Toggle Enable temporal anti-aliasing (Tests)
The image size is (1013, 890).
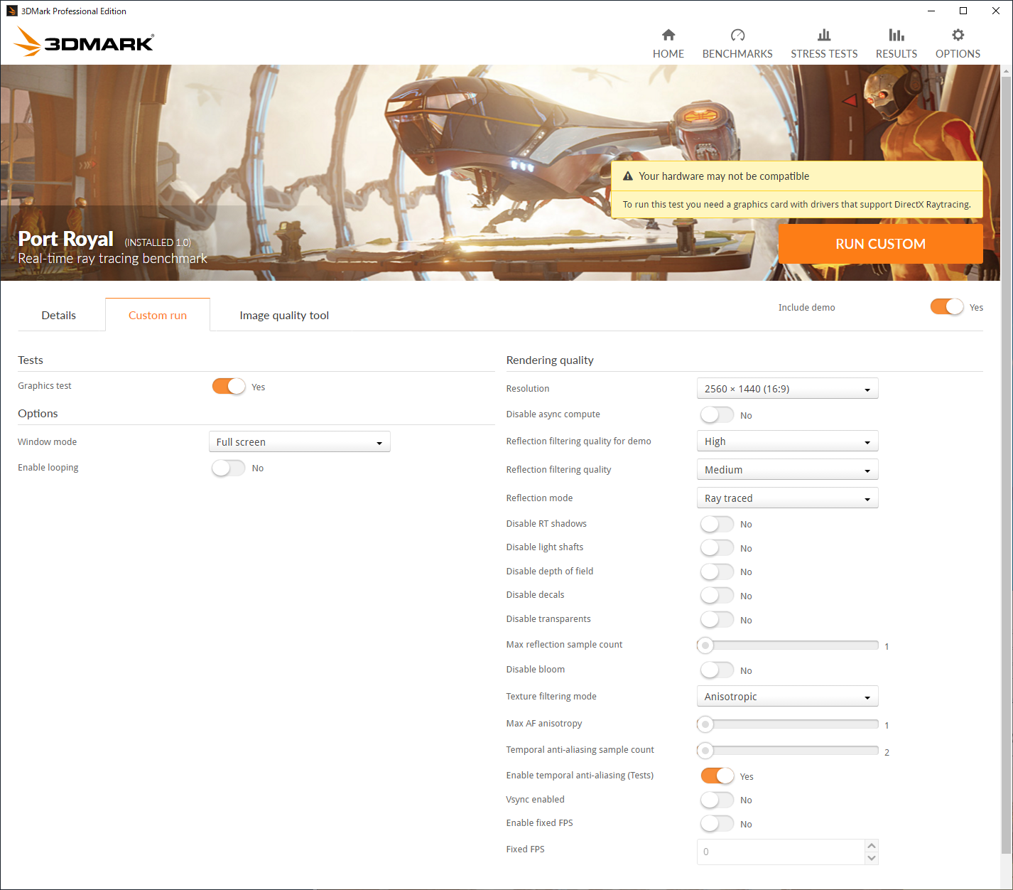coord(717,776)
